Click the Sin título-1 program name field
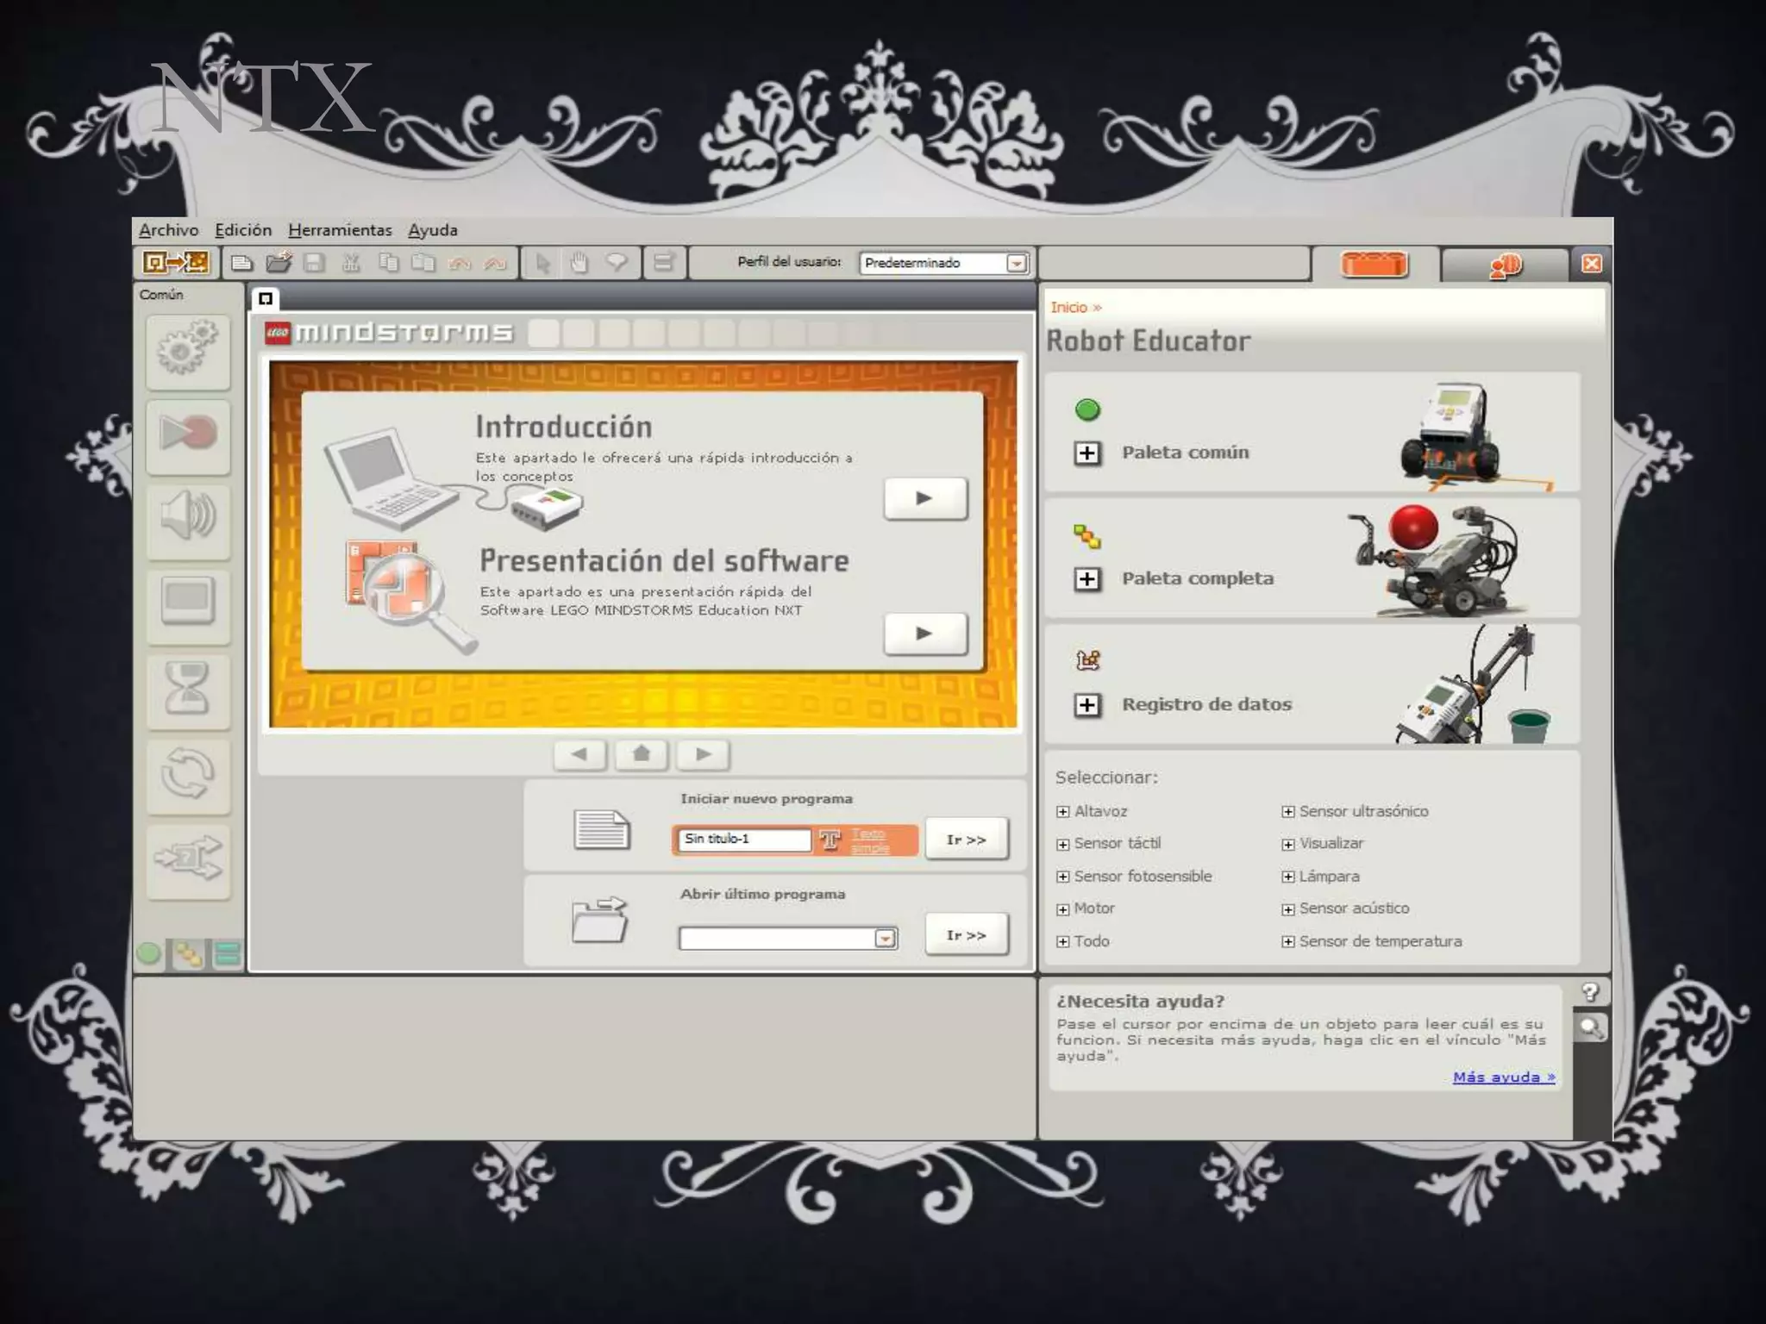The height and width of the screenshot is (1324, 1766). pyautogui.click(x=743, y=839)
